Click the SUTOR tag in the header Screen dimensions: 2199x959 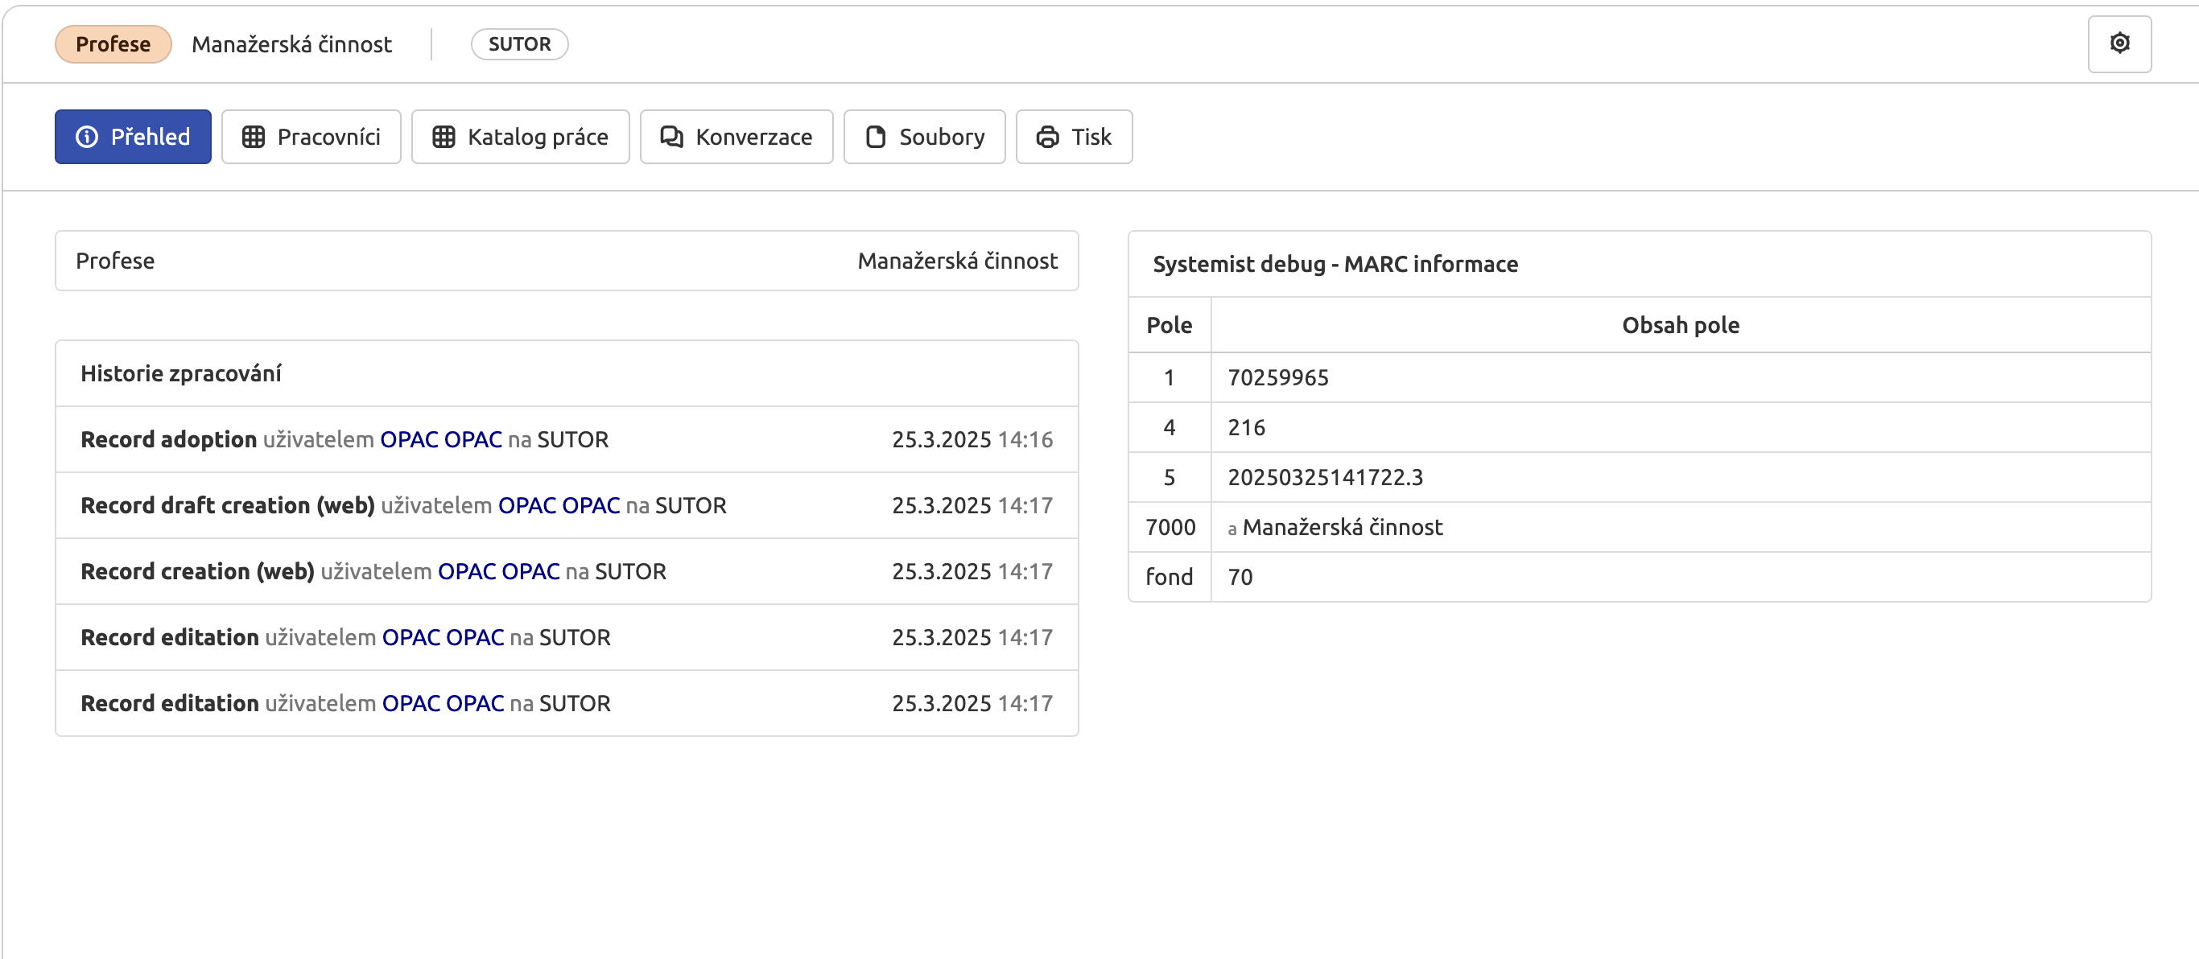519,44
